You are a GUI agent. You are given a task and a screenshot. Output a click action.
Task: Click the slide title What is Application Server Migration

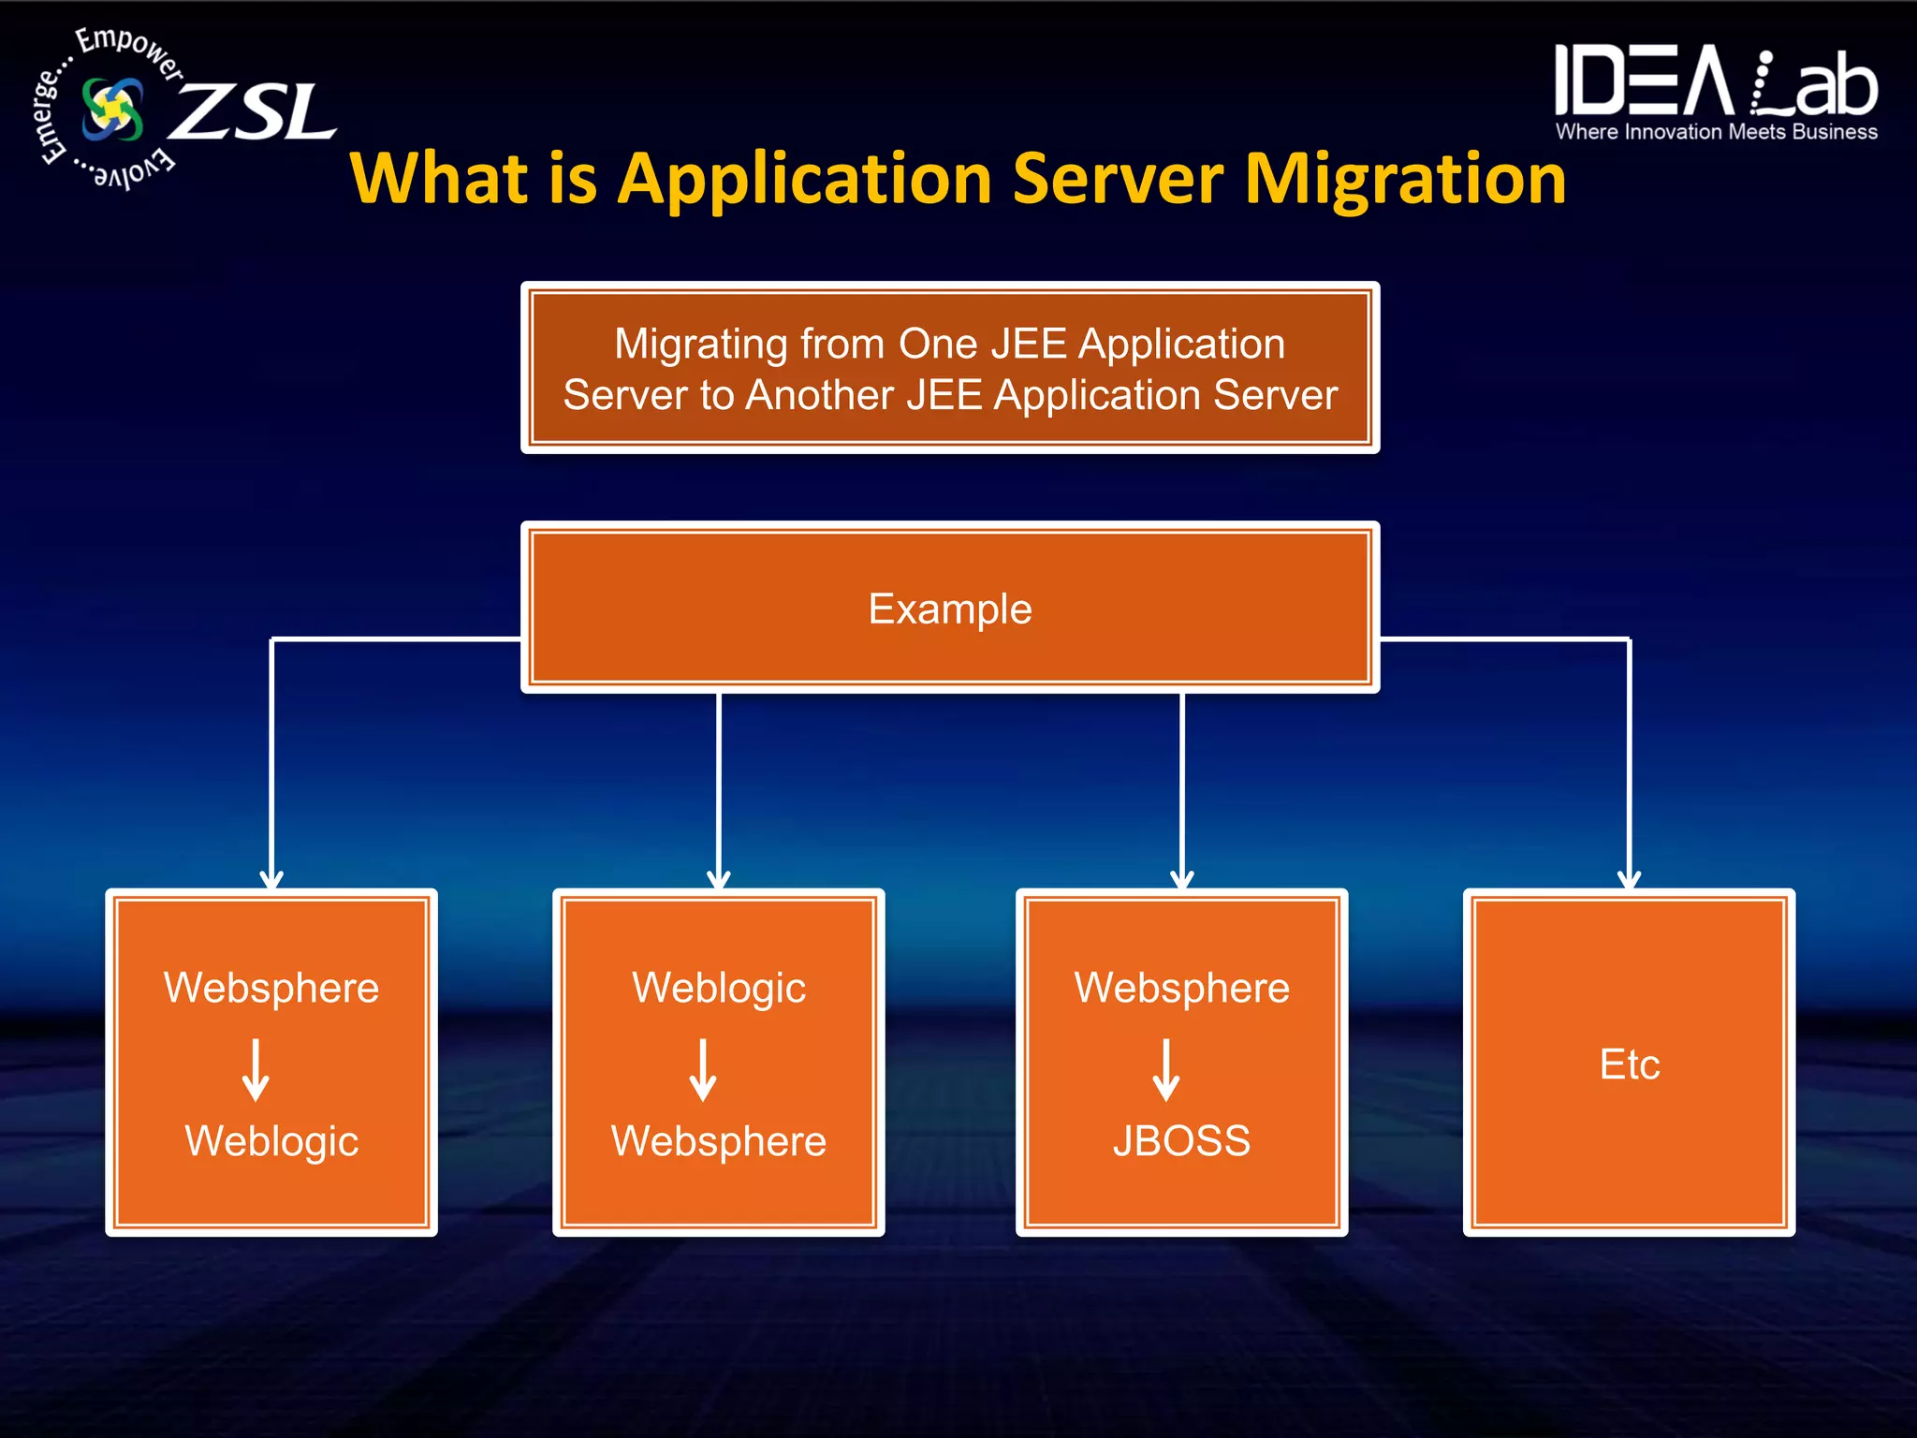coord(957,178)
